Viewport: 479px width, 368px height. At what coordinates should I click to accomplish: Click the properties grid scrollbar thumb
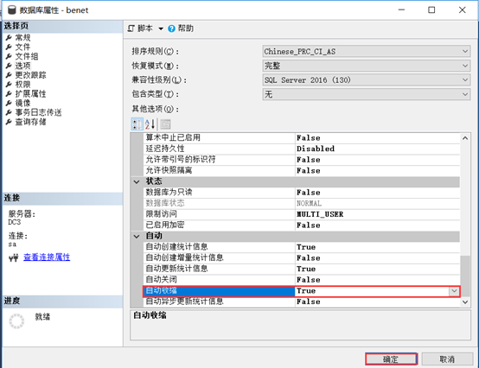click(465, 276)
